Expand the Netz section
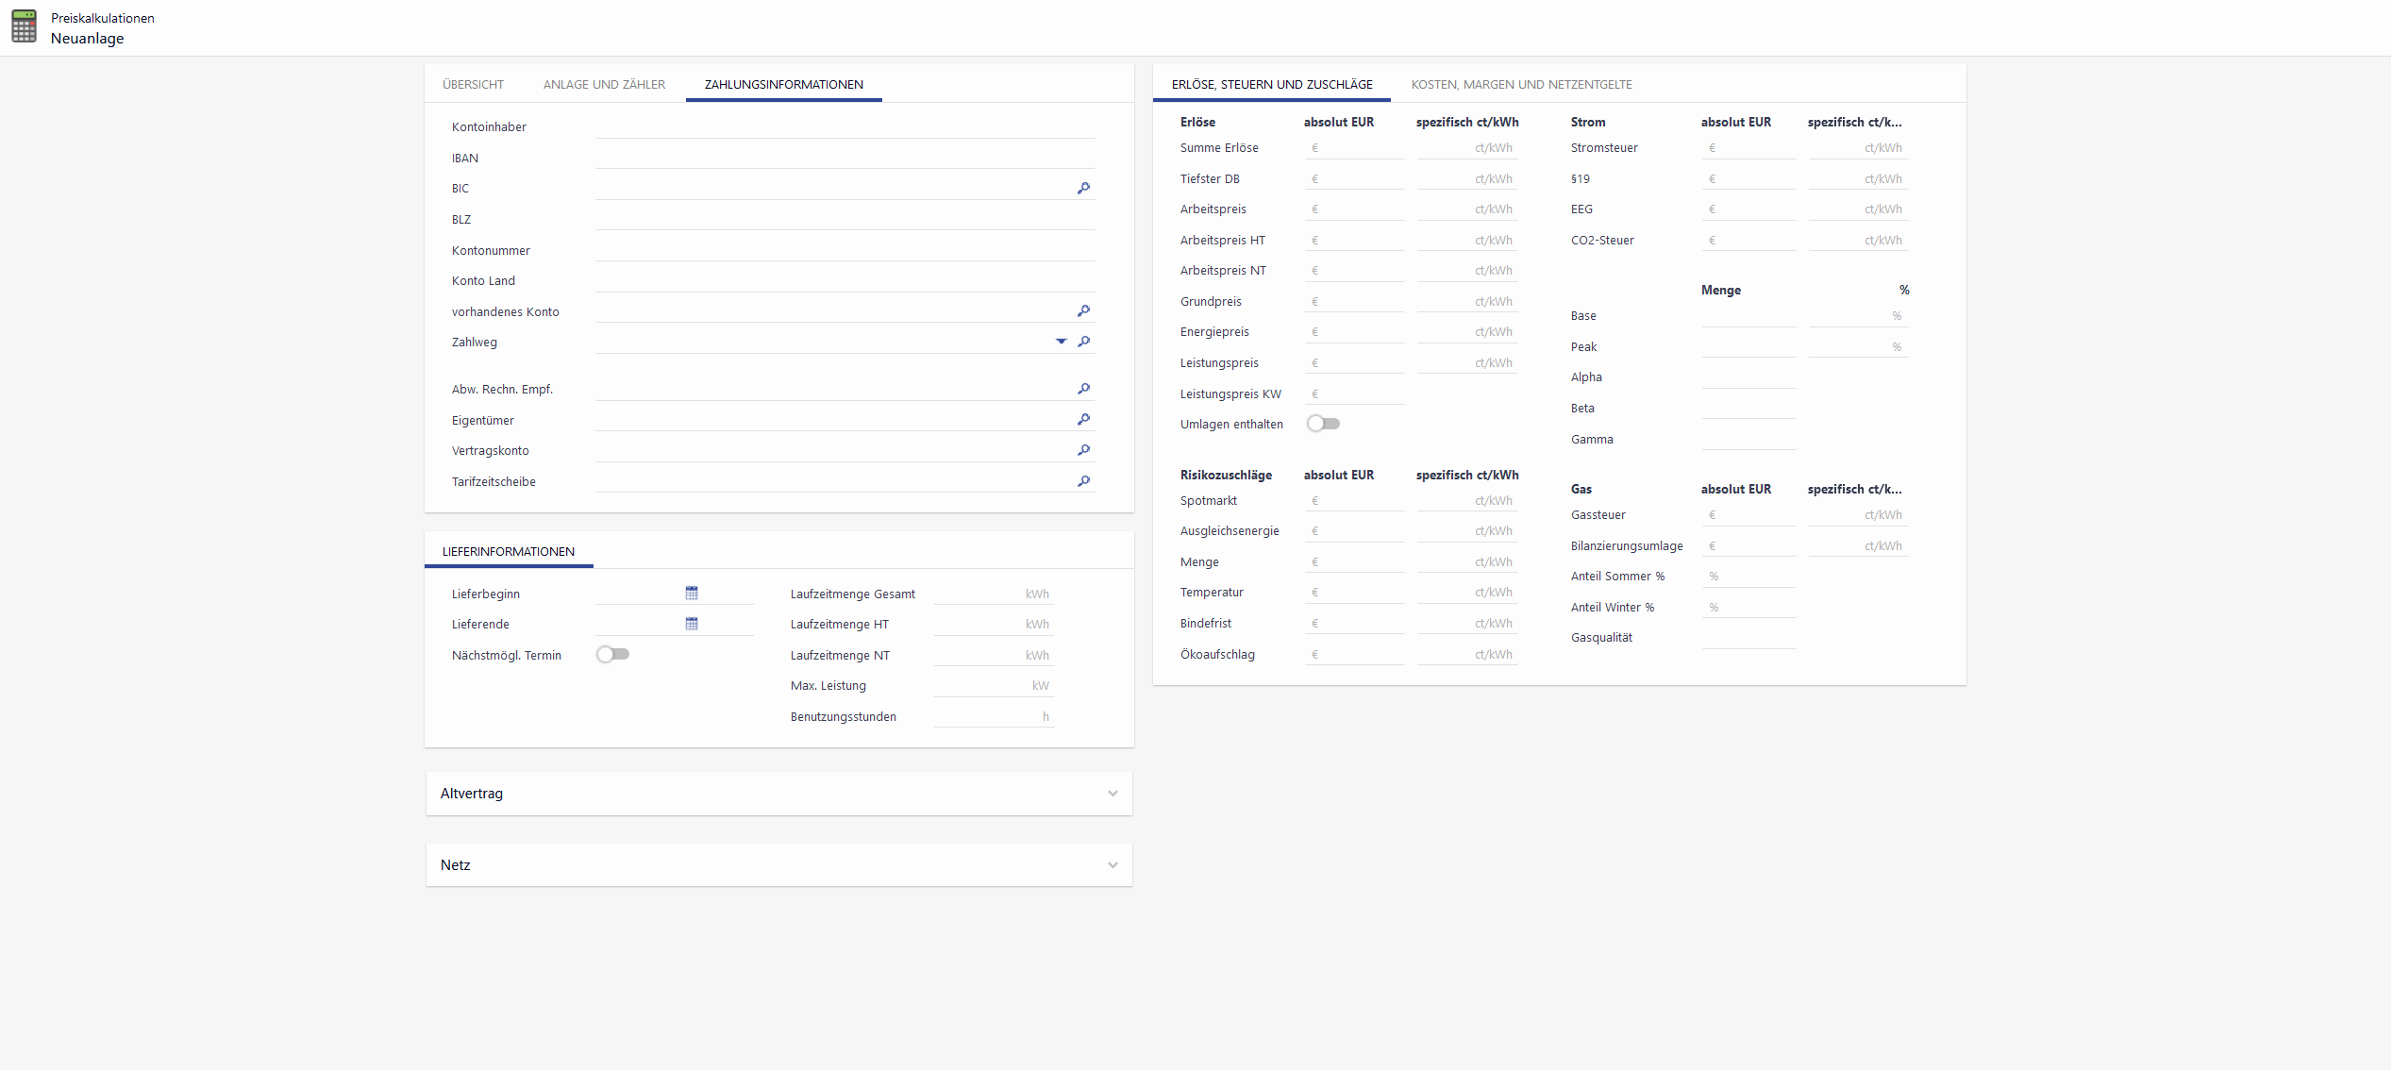The height and width of the screenshot is (1071, 2392). pos(1112,865)
